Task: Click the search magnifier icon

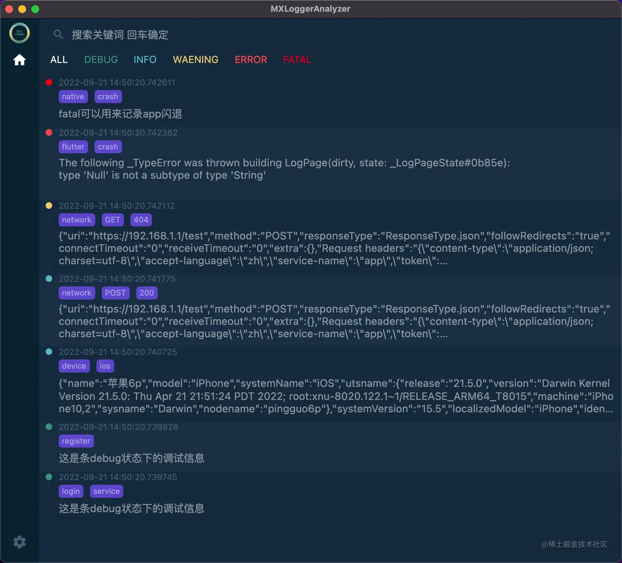Action: click(x=58, y=35)
